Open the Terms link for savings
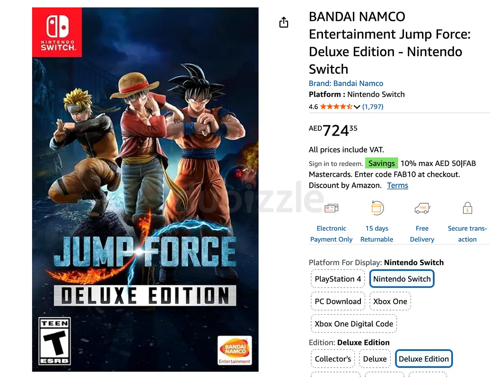 point(397,185)
